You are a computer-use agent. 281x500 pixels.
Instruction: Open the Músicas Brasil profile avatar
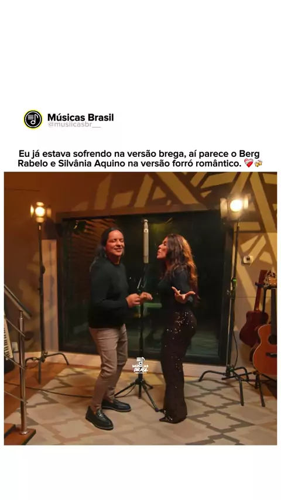(x=33, y=119)
